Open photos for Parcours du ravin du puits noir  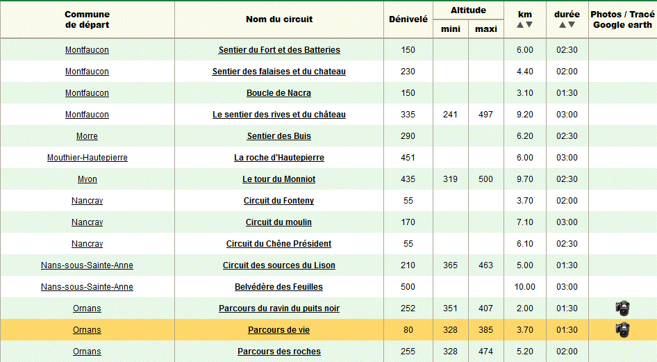(x=622, y=308)
